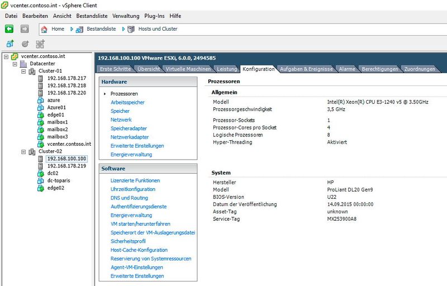This screenshot has height=286, width=447.
Task: Click the green back navigation arrow
Action: tap(9, 29)
